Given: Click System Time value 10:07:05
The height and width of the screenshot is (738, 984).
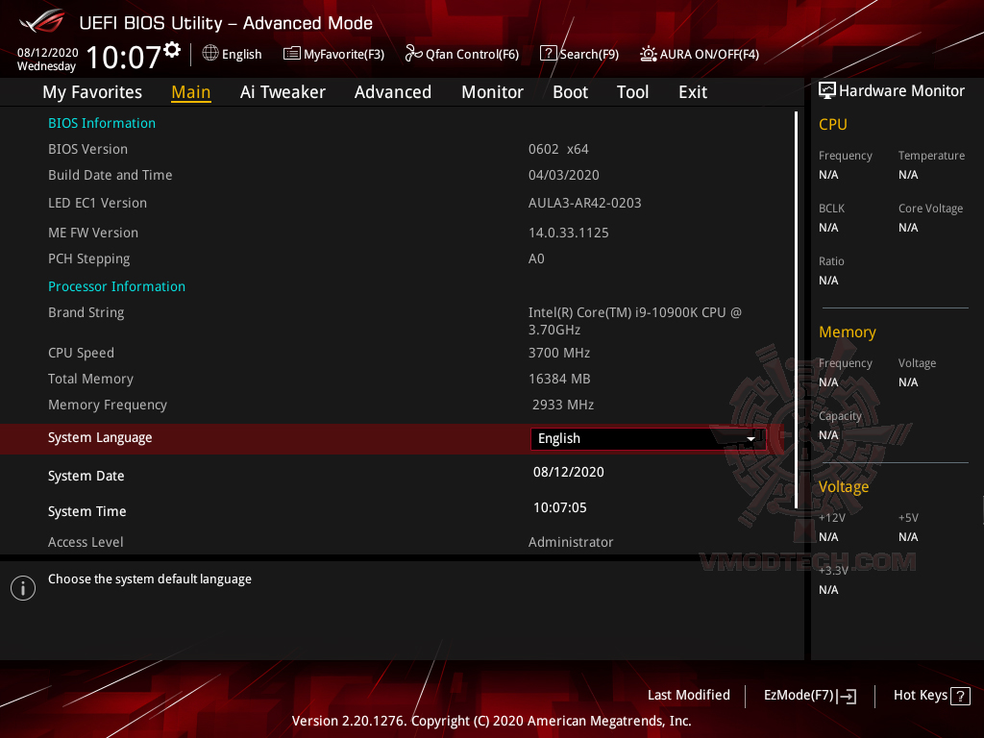Looking at the screenshot, I should [x=560, y=507].
